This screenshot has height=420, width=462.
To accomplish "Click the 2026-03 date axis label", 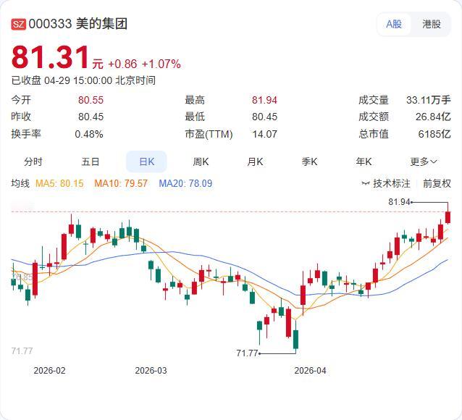I will 151,371.
